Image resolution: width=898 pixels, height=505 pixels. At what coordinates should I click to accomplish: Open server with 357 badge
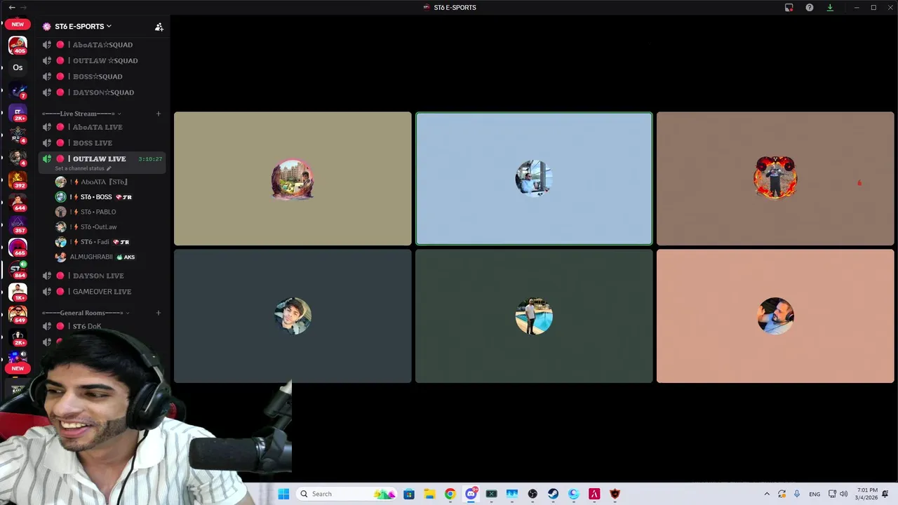point(18,225)
